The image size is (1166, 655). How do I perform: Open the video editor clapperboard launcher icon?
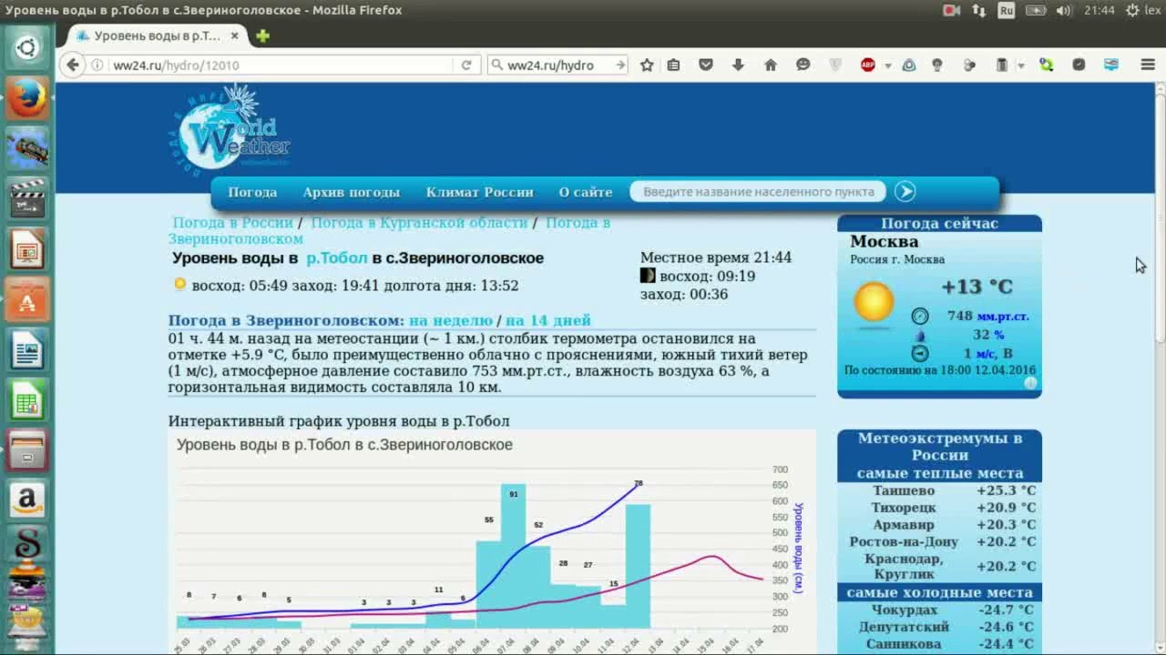pos(26,198)
